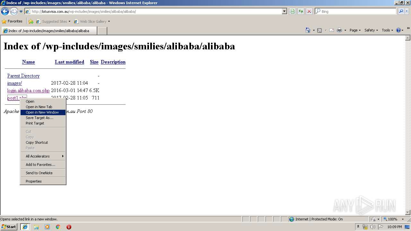This screenshot has width=411, height=231.
Task: Open the 100% zoom level control
Action: (394, 219)
